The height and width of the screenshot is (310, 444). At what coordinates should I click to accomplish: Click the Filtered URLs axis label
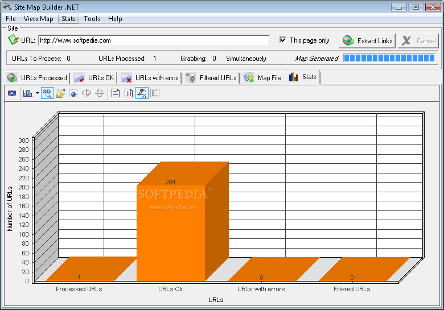(352, 289)
